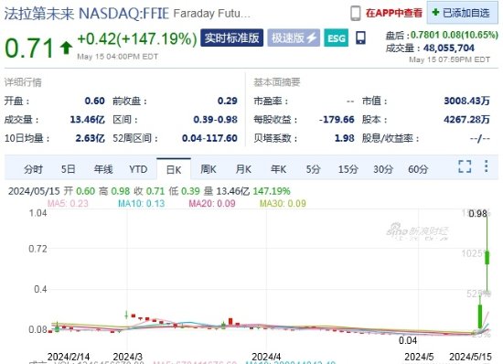
Task: Open the 在APP中查看 link
Action: pos(394,13)
